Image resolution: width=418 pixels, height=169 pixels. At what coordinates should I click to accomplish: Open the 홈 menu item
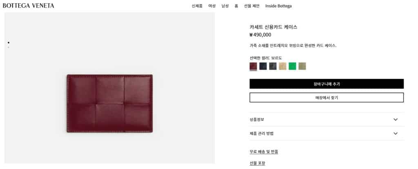point(236,6)
